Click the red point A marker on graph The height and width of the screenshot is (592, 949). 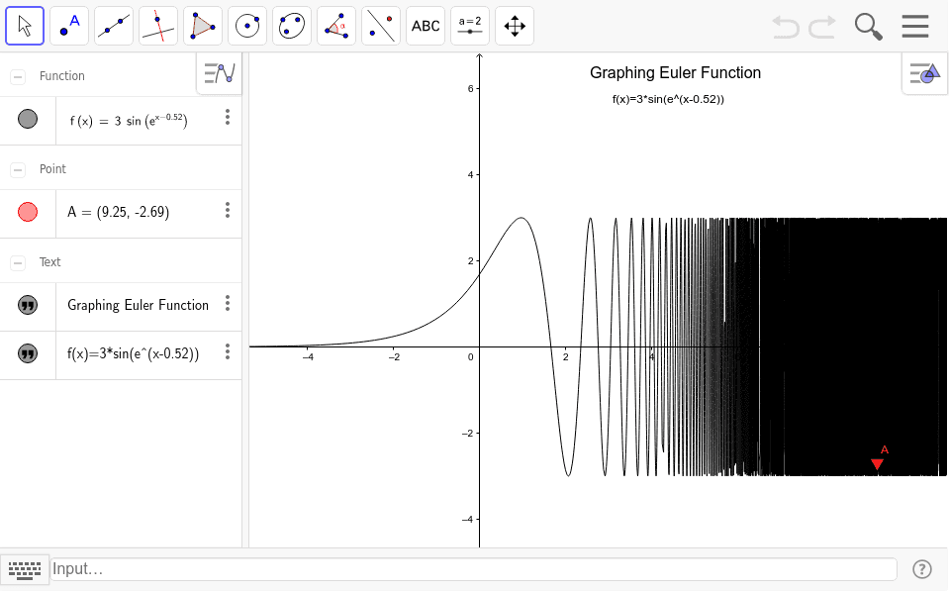877,464
